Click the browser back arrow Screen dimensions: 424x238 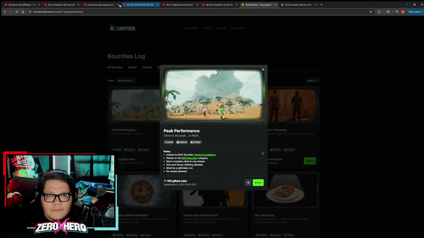pyautogui.click(x=5, y=12)
